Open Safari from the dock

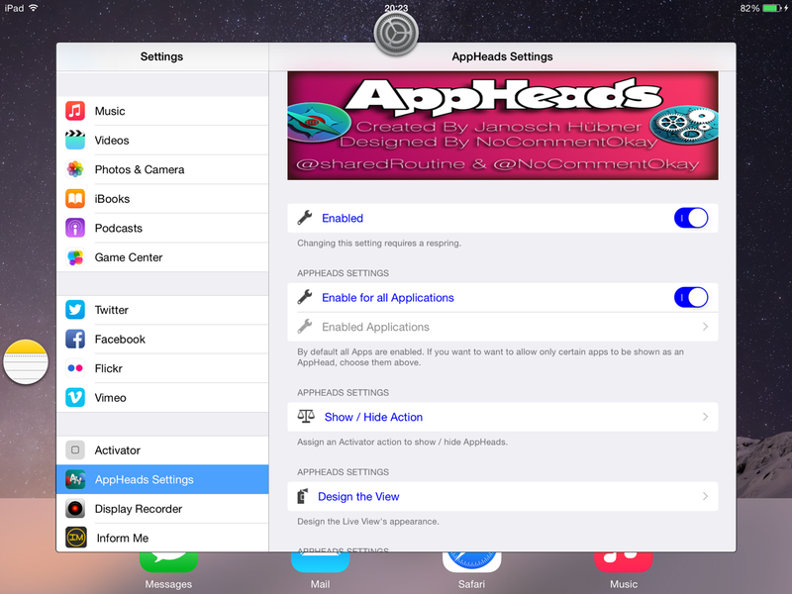(472, 571)
